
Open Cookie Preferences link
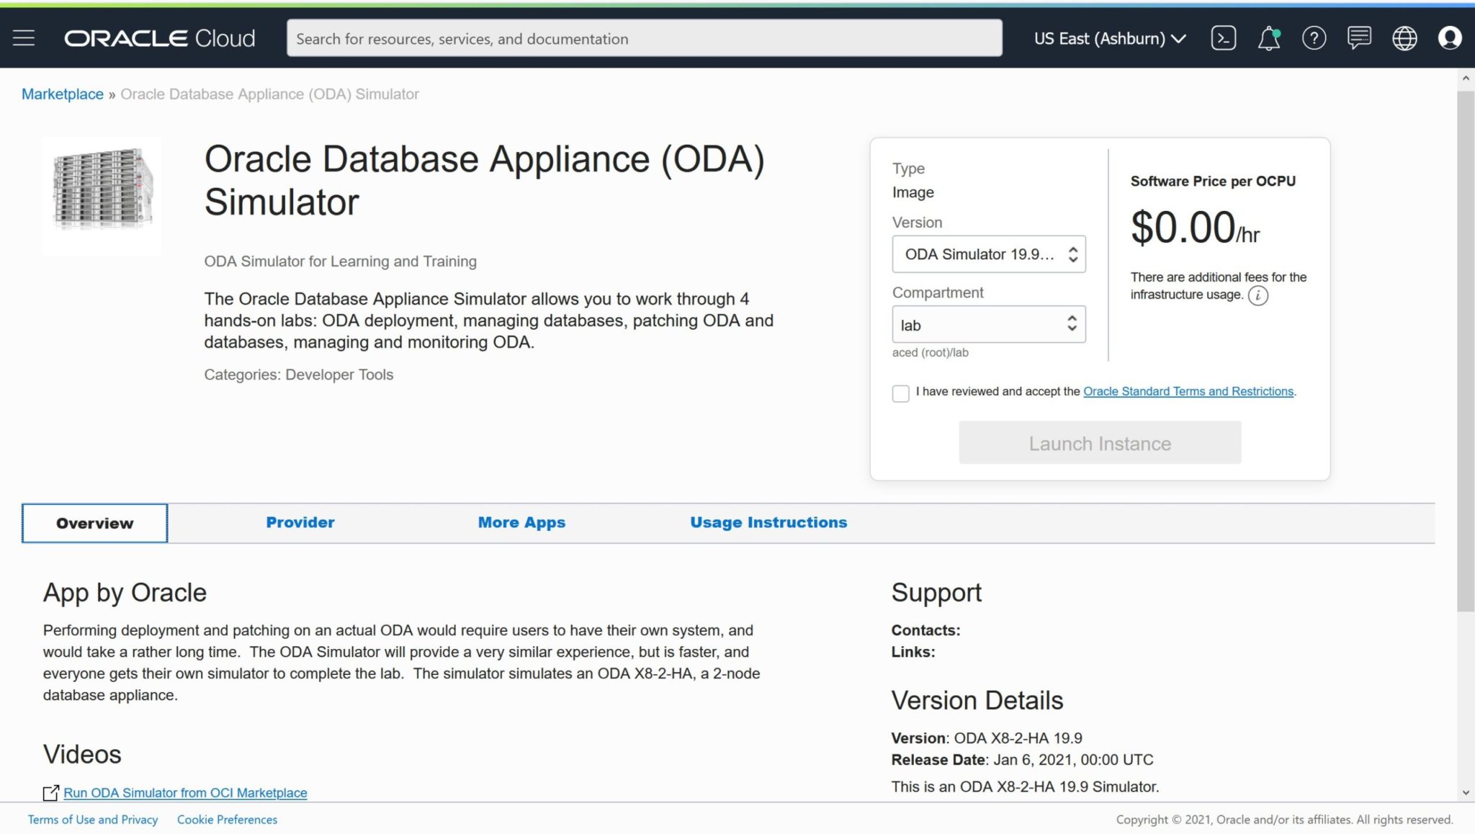(227, 820)
